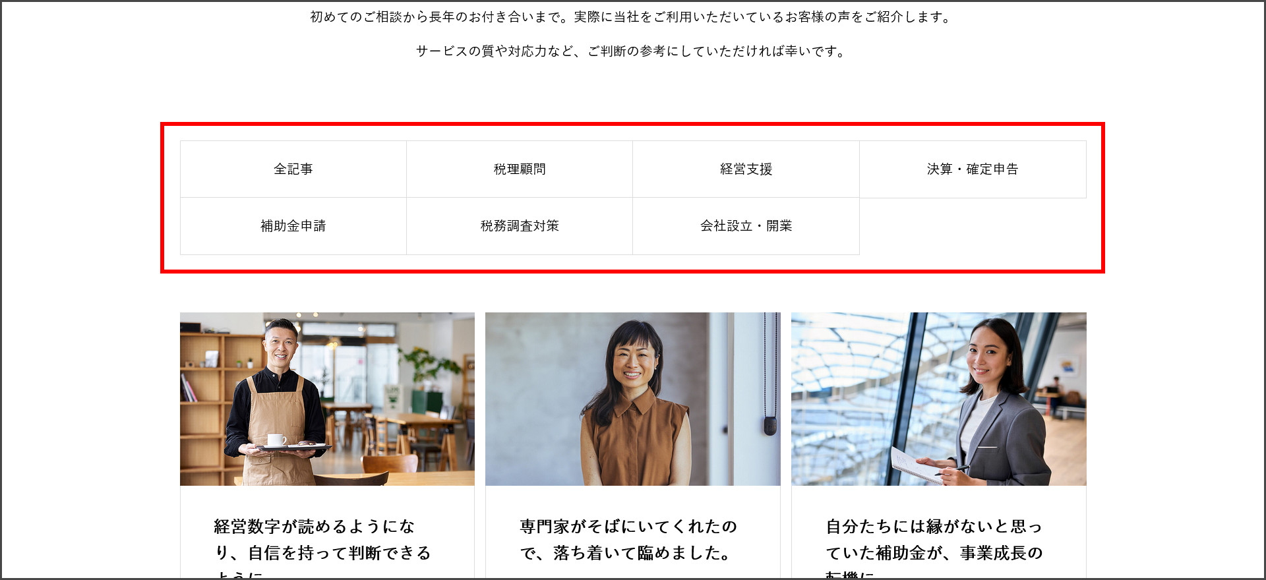Filter by 決算・確定申告 tab

[x=973, y=169]
